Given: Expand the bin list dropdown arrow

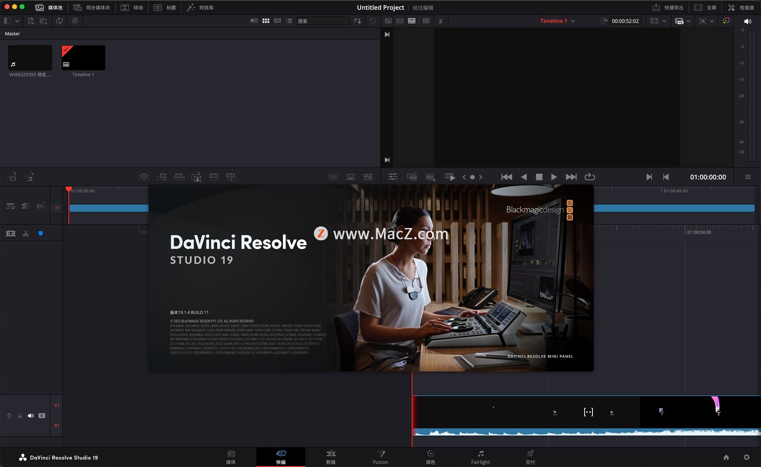Looking at the screenshot, I should pos(17,21).
